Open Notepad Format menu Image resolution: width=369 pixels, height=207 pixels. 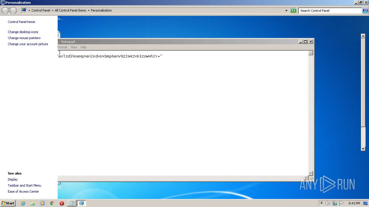coord(62,47)
